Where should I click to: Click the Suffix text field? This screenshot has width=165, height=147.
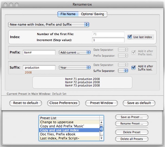39,68
